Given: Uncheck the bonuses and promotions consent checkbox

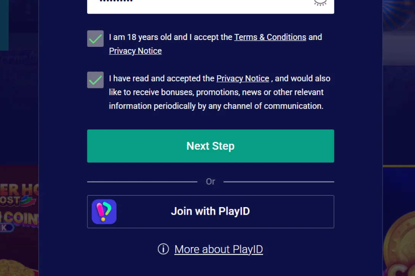Looking at the screenshot, I should coord(95,80).
